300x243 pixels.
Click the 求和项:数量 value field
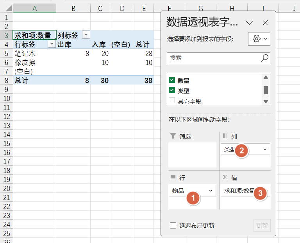point(245,191)
